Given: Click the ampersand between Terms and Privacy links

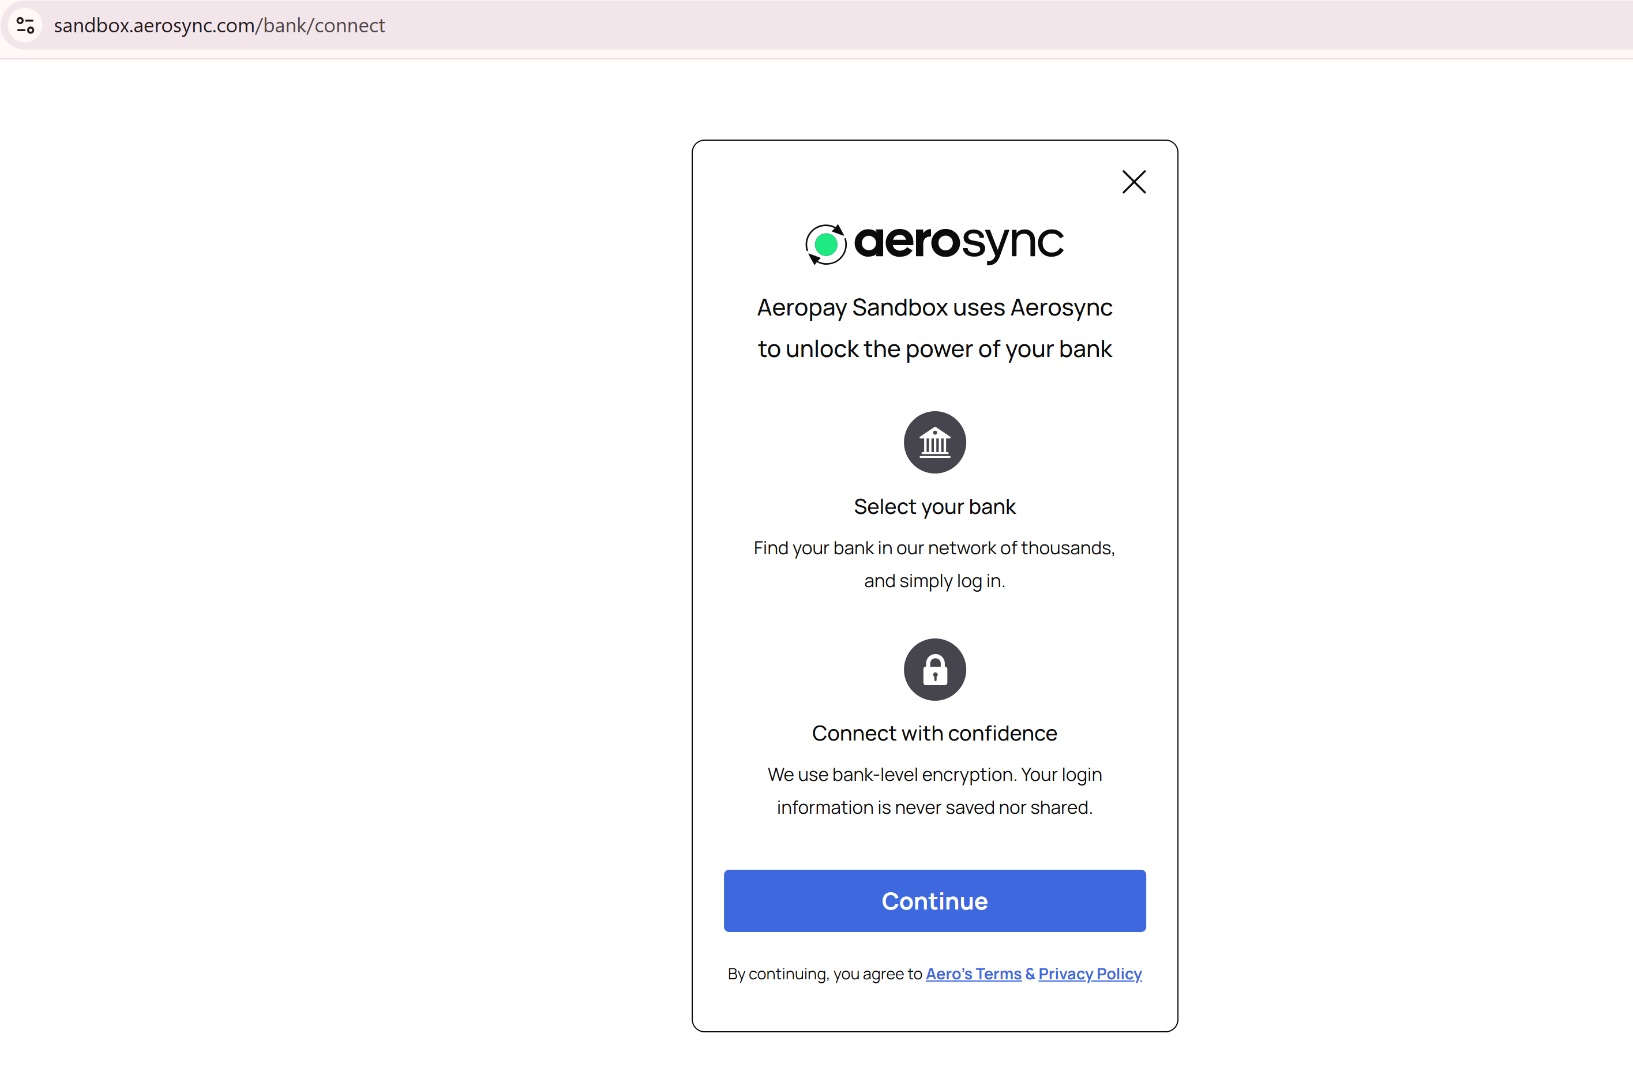Looking at the screenshot, I should 1030,974.
